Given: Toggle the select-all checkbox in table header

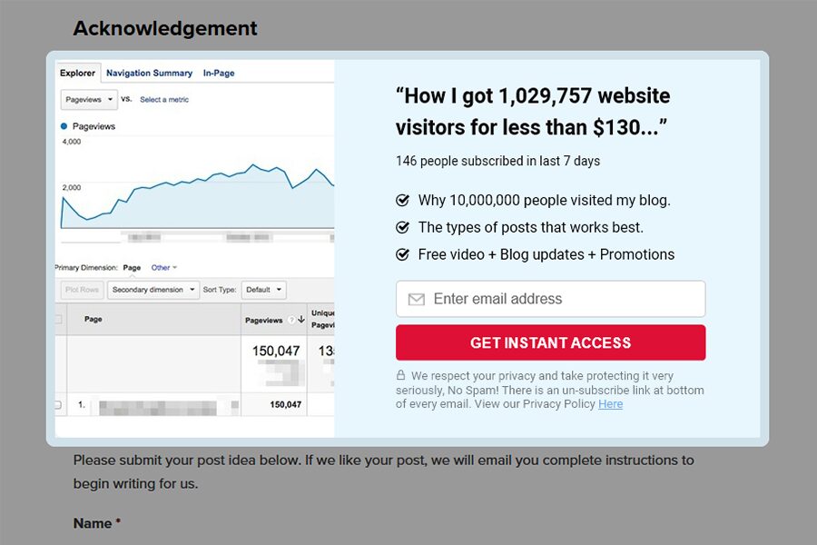Looking at the screenshot, I should 59,320.
